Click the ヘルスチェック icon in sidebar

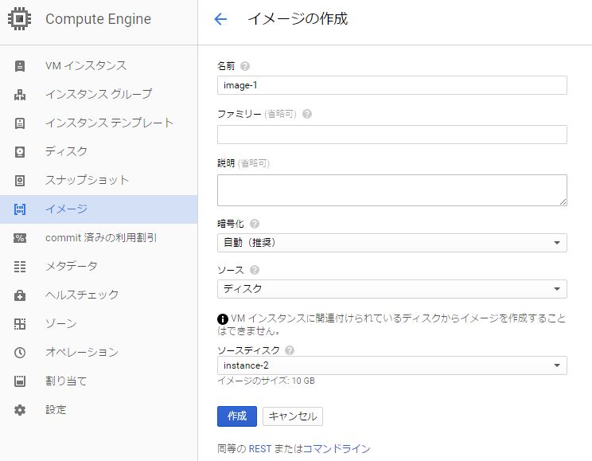tap(20, 295)
